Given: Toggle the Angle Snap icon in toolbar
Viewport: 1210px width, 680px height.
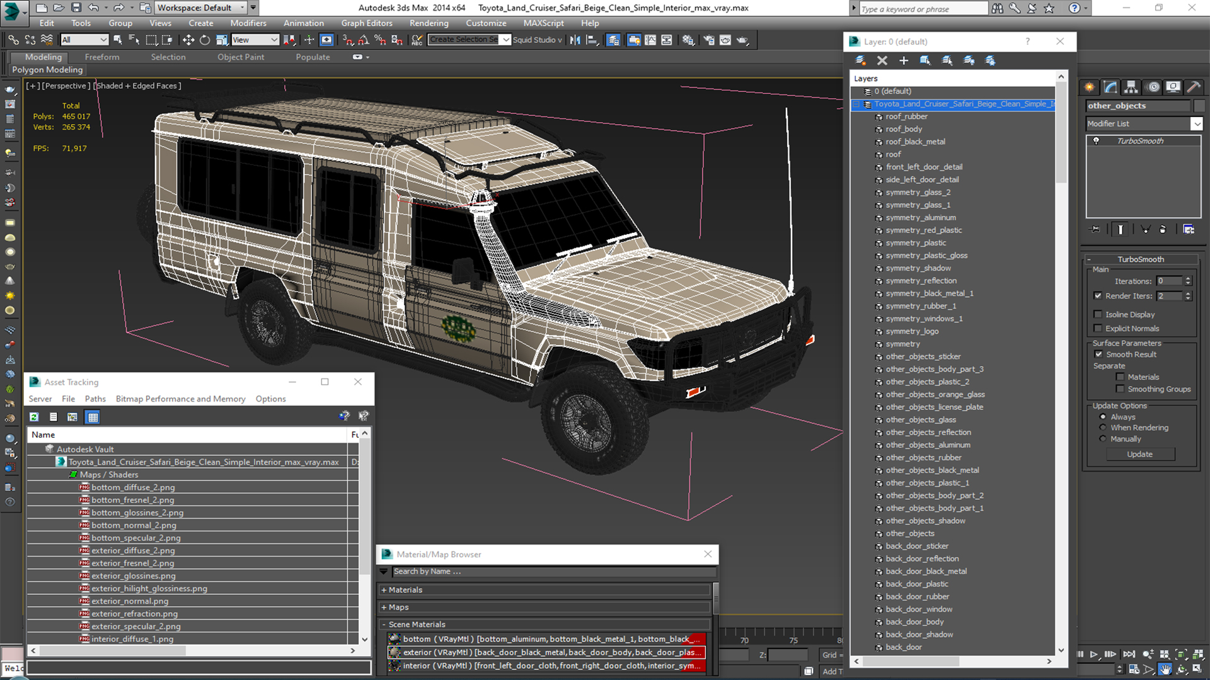Looking at the screenshot, I should pos(364,40).
